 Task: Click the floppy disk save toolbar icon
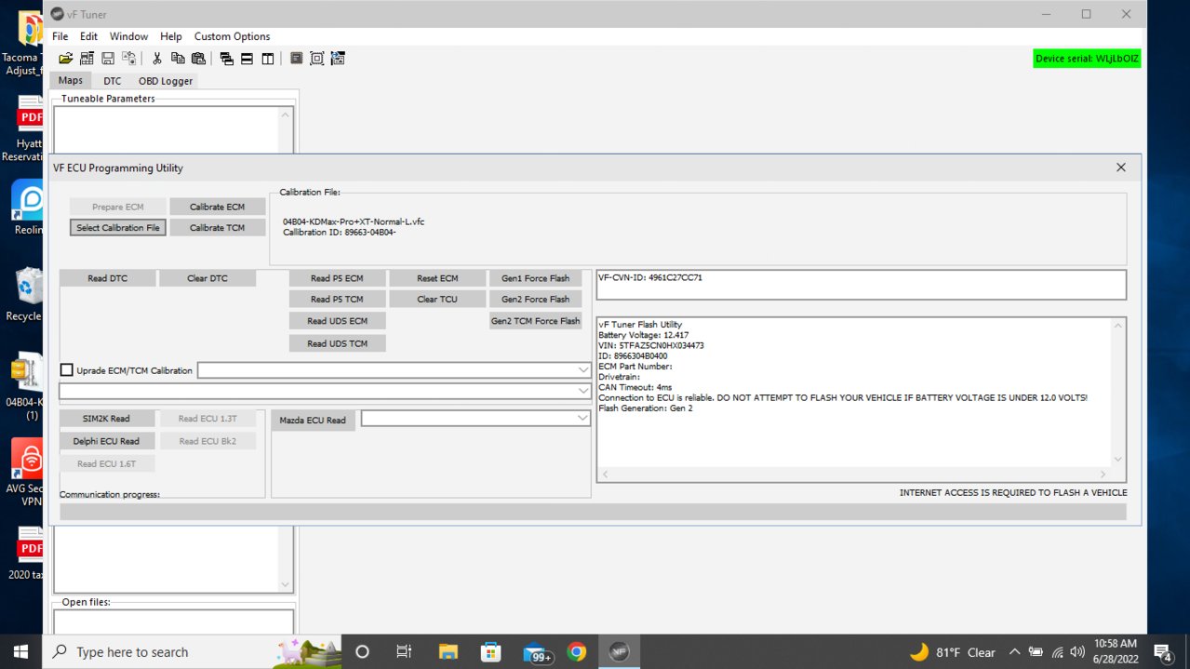point(108,58)
